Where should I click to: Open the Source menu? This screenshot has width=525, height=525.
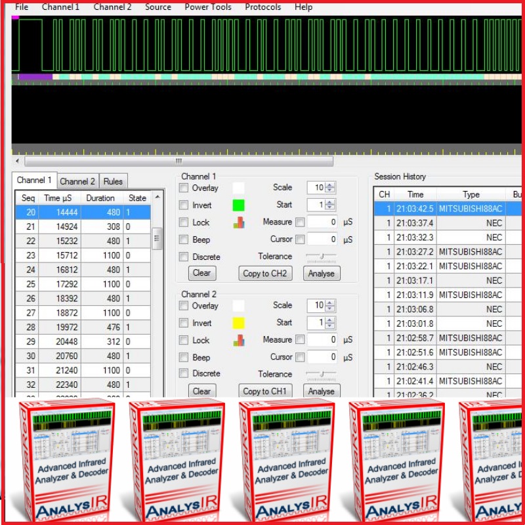(x=157, y=7)
